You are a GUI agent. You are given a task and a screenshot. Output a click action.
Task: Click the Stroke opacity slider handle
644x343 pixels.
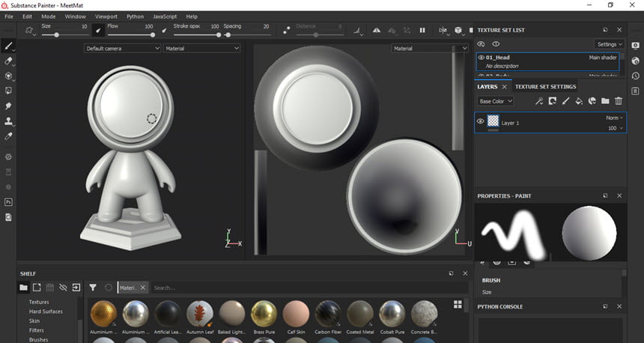pyautogui.click(x=219, y=35)
